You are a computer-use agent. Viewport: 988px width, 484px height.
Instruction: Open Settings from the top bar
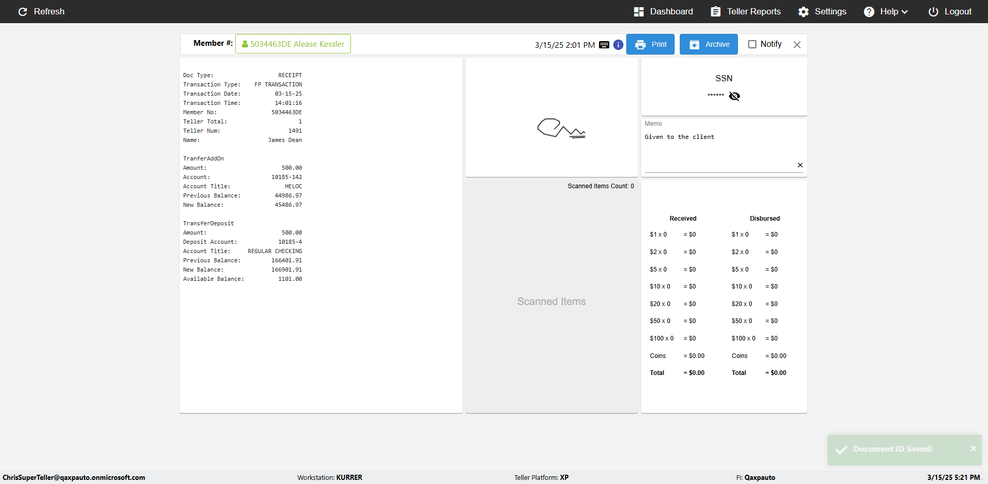pos(822,11)
